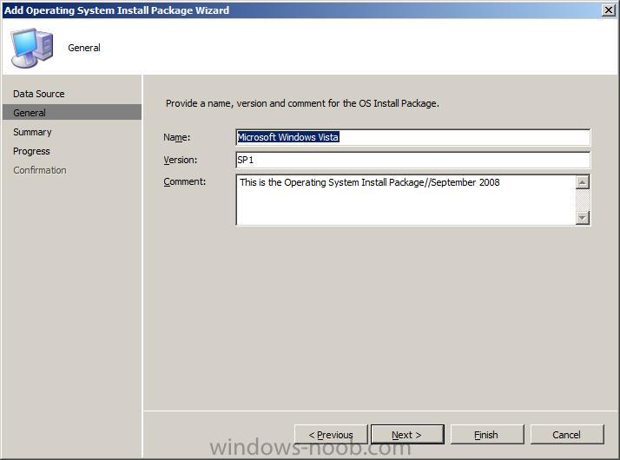Viewport: 620px width, 460px height.
Task: Click the Name: label
Action: tap(177, 137)
